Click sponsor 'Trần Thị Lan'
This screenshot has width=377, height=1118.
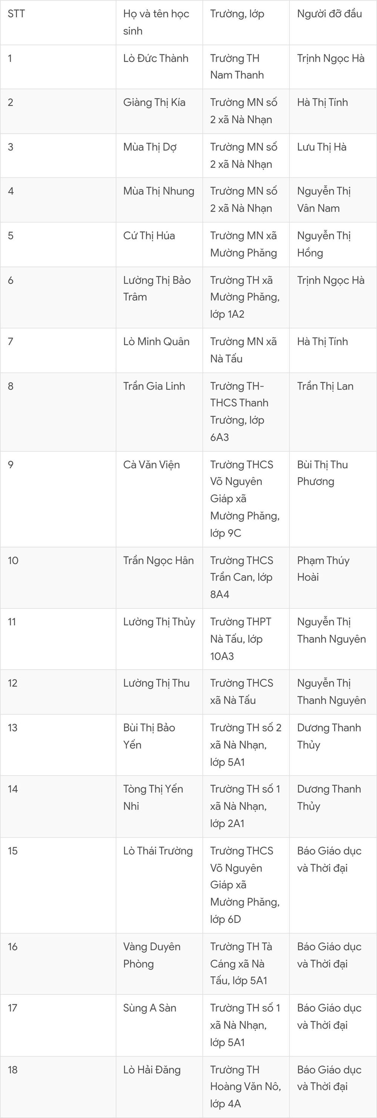325,386
